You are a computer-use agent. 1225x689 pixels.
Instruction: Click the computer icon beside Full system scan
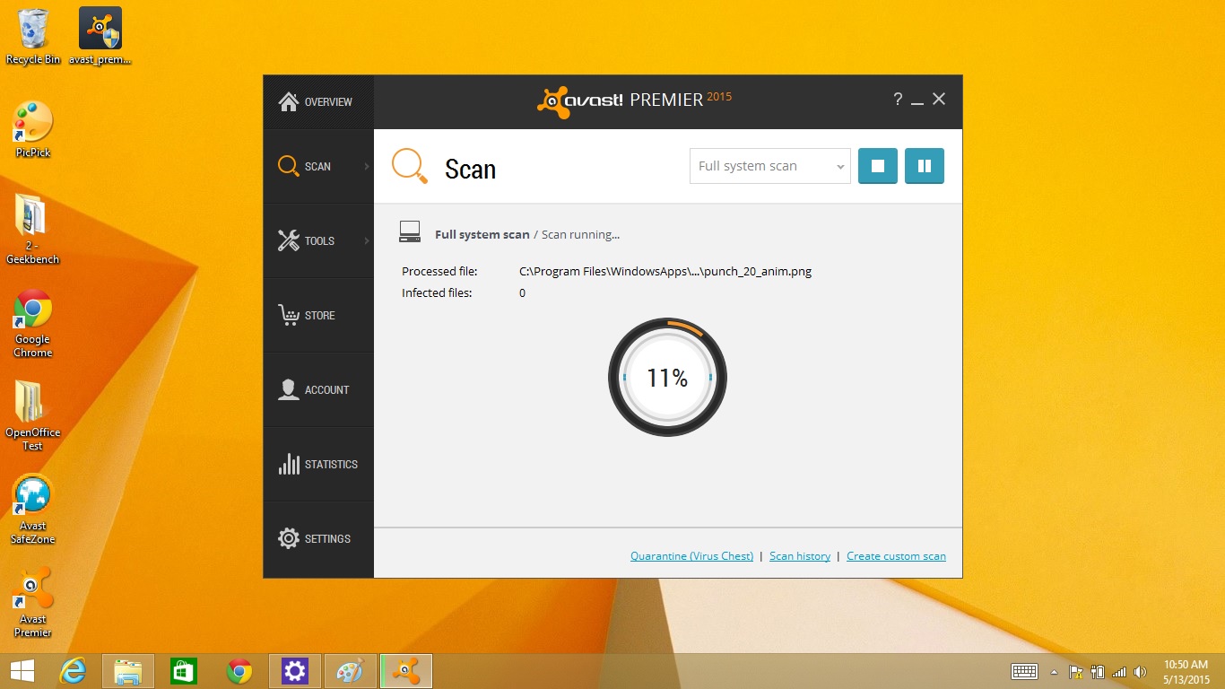(x=410, y=232)
